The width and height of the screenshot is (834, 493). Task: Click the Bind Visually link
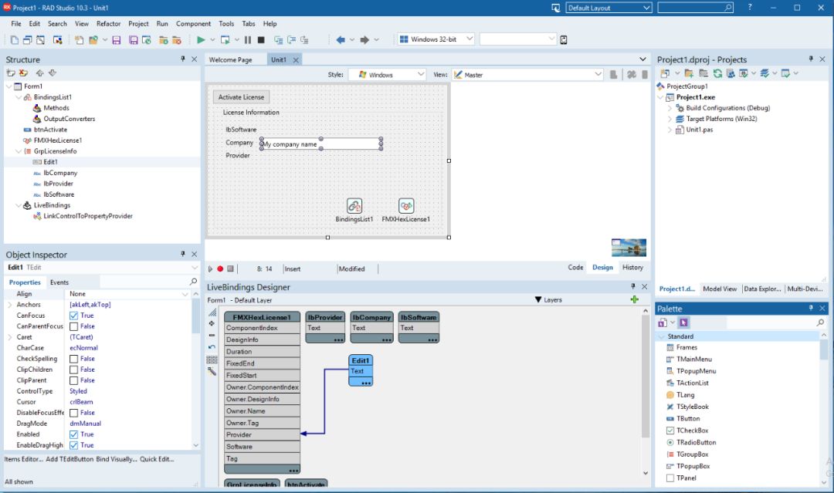pyautogui.click(x=115, y=459)
